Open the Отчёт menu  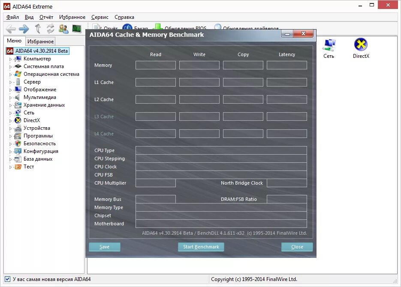coord(46,17)
